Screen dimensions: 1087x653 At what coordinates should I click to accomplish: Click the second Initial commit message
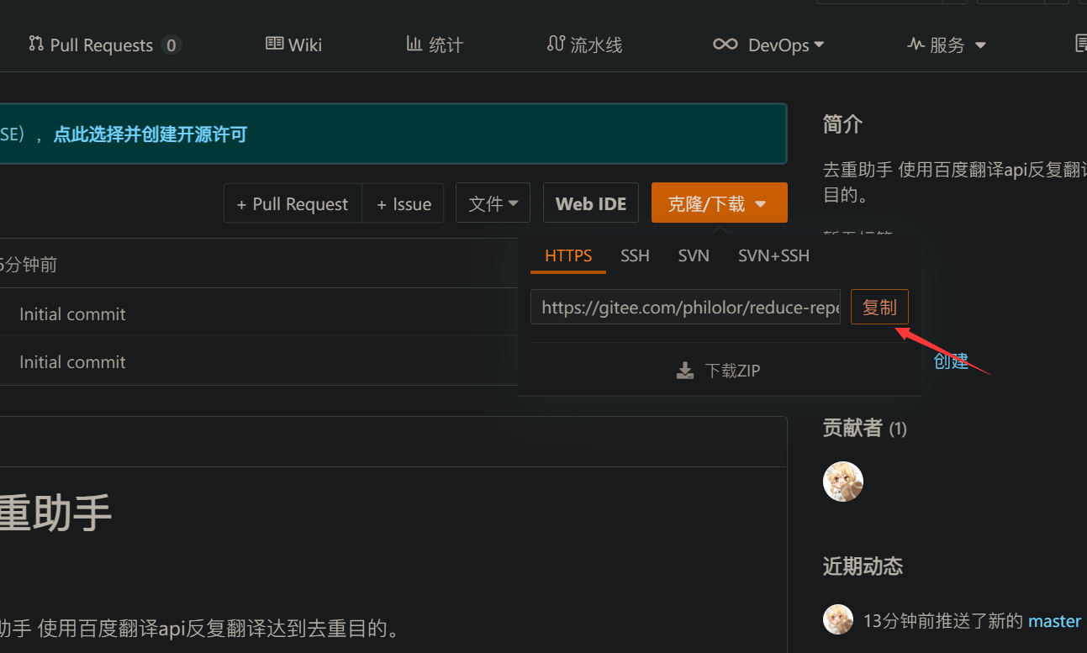point(72,361)
